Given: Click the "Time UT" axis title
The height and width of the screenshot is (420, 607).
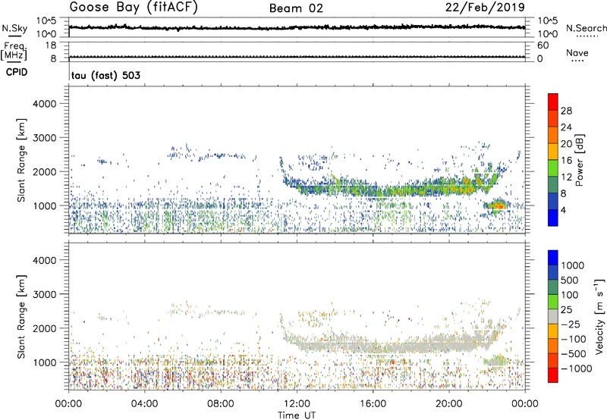Looking at the screenshot, I should 297,415.
